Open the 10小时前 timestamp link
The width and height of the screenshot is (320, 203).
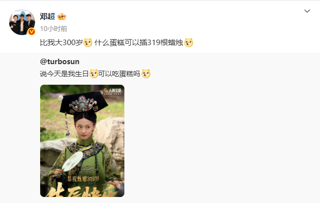coord(54,29)
